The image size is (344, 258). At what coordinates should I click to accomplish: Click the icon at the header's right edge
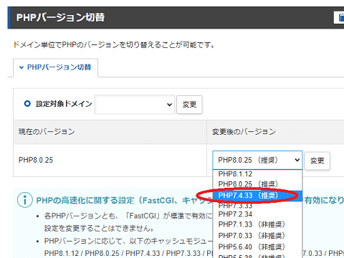point(340,18)
